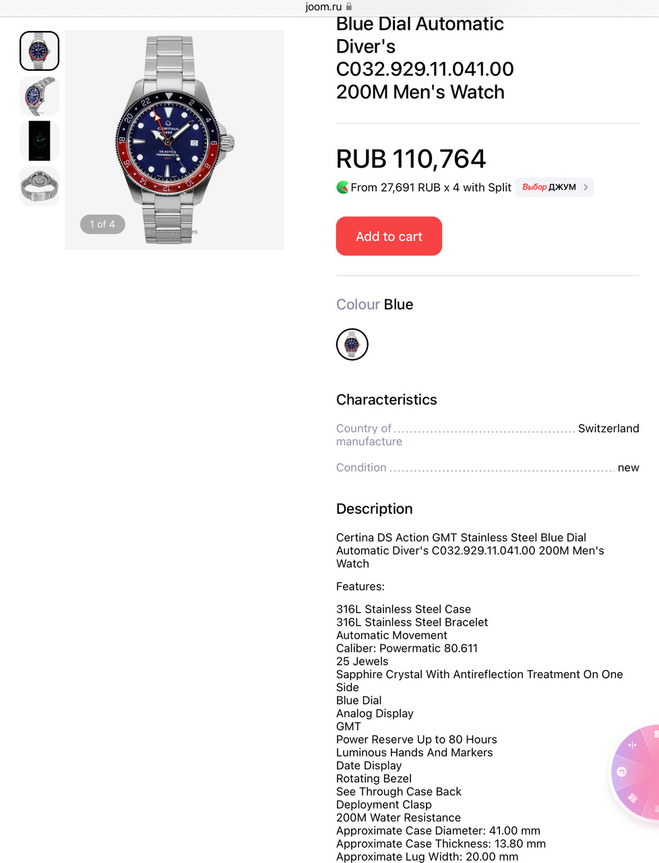659x863 pixels.
Task: Click the green Split payment icon
Action: click(342, 187)
